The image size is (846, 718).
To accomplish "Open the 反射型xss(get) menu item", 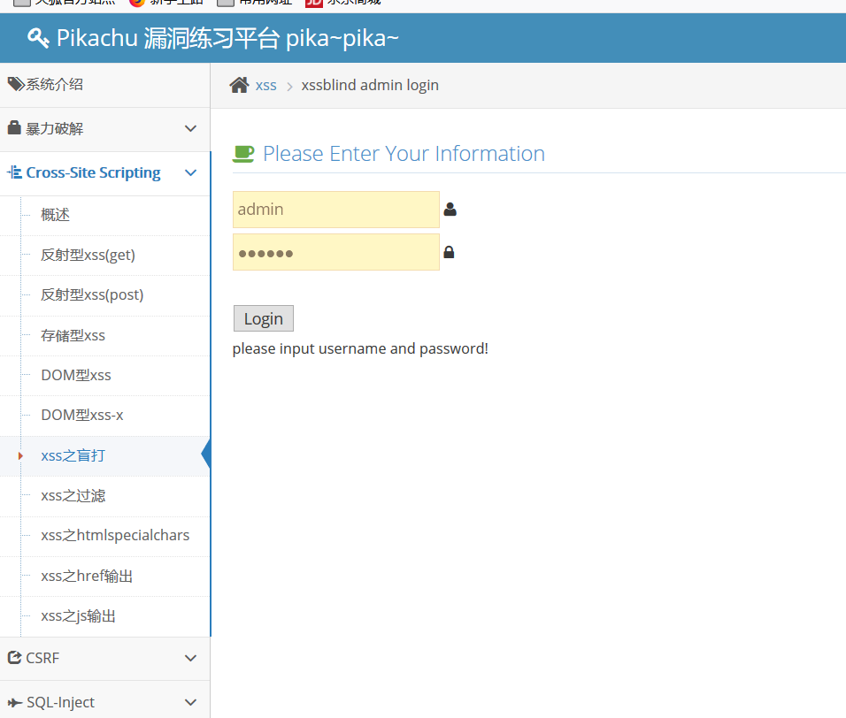I will 88,255.
